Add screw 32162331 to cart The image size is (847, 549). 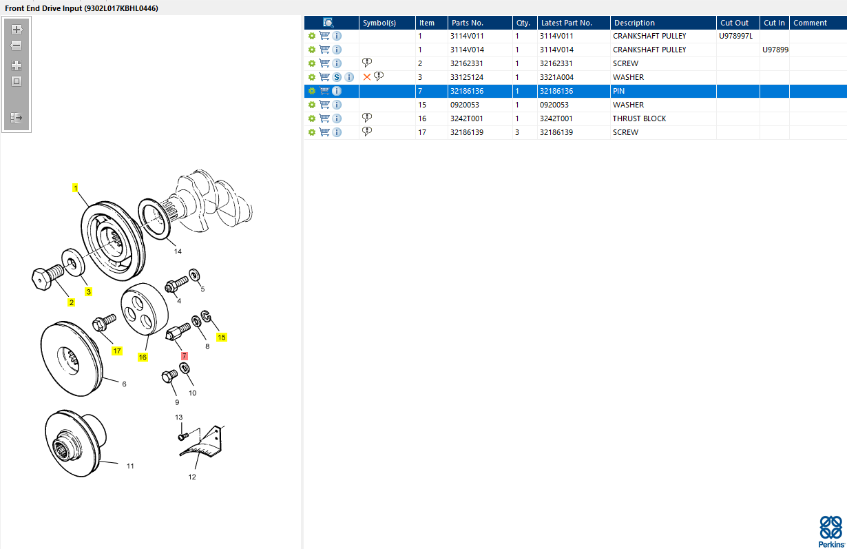tap(324, 63)
